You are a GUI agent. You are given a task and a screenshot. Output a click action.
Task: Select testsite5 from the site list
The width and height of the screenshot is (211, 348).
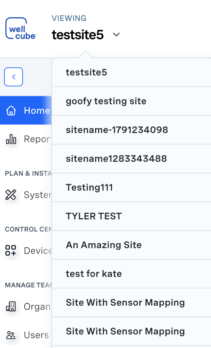click(x=132, y=72)
